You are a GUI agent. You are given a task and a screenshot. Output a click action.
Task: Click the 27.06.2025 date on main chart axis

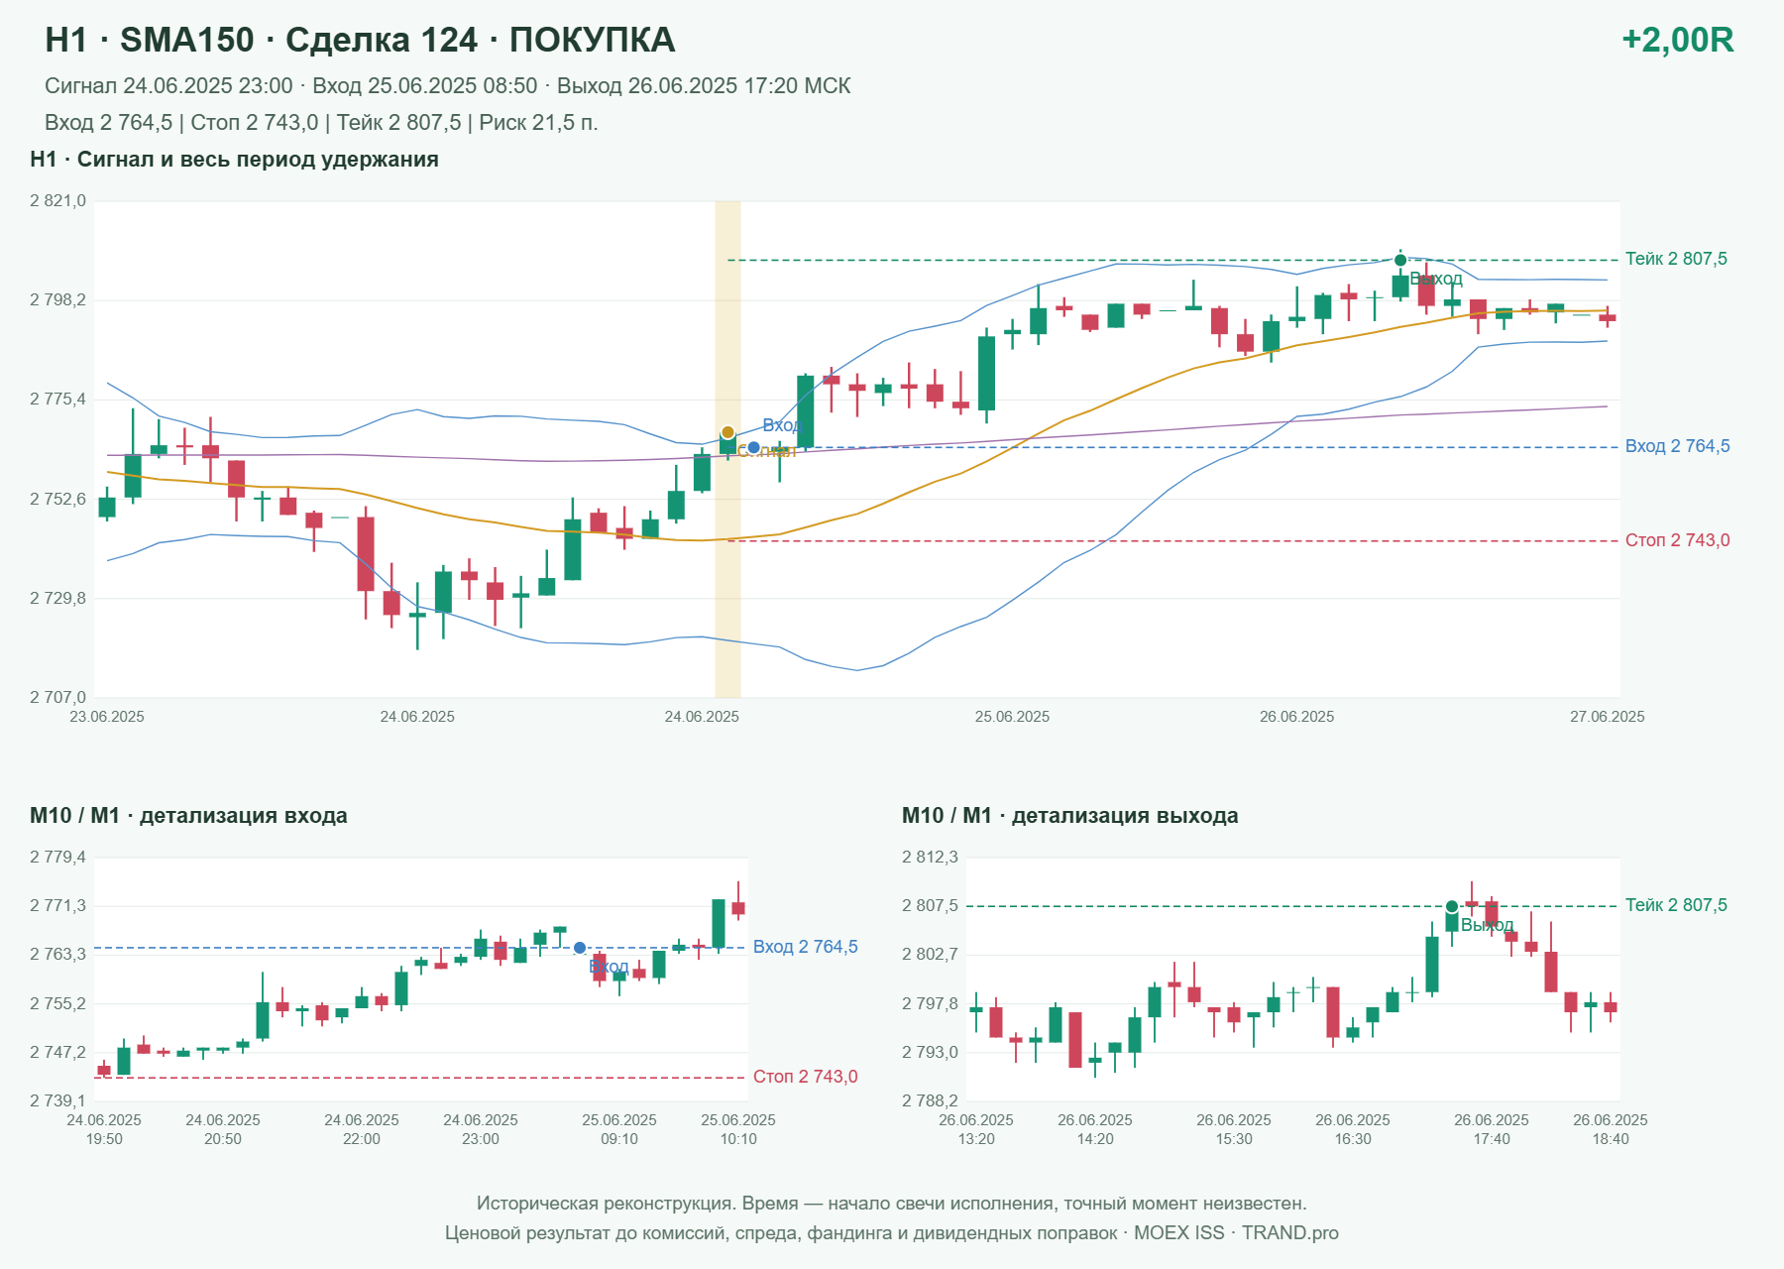pos(1607,717)
